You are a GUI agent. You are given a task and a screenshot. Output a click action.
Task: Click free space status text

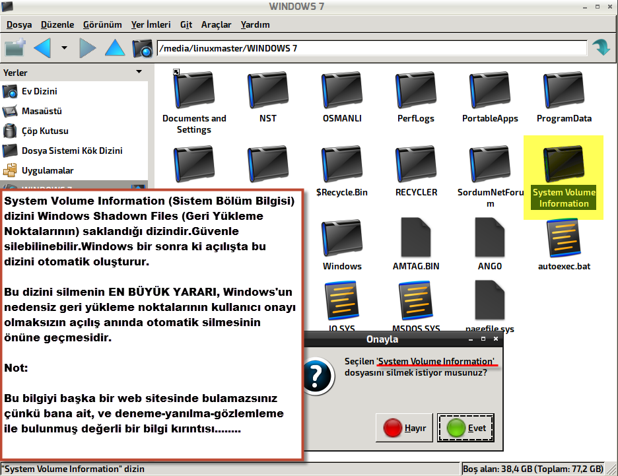click(533, 469)
